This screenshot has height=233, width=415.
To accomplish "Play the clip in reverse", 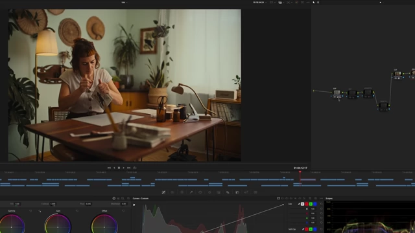I will tap(114, 168).
